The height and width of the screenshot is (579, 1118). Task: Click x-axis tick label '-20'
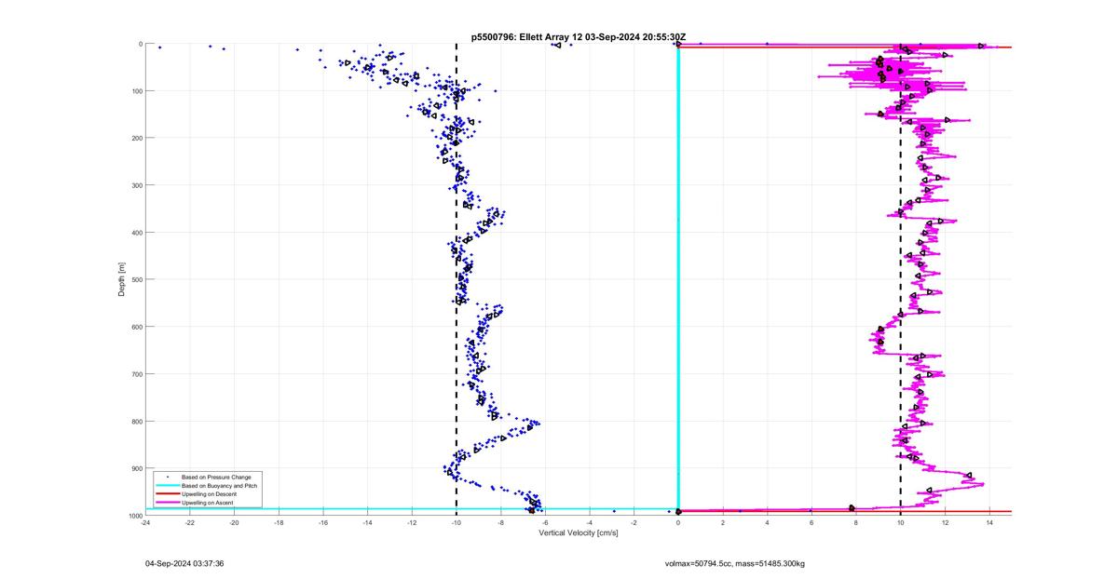tap(234, 522)
